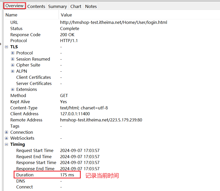
Task: Select the Duration row
Action: pos(25,175)
